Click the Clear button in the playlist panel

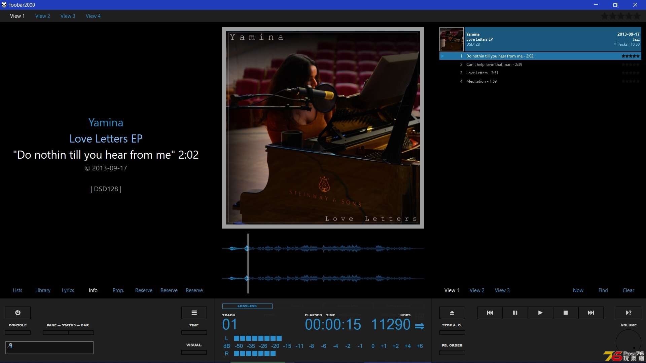(x=629, y=290)
